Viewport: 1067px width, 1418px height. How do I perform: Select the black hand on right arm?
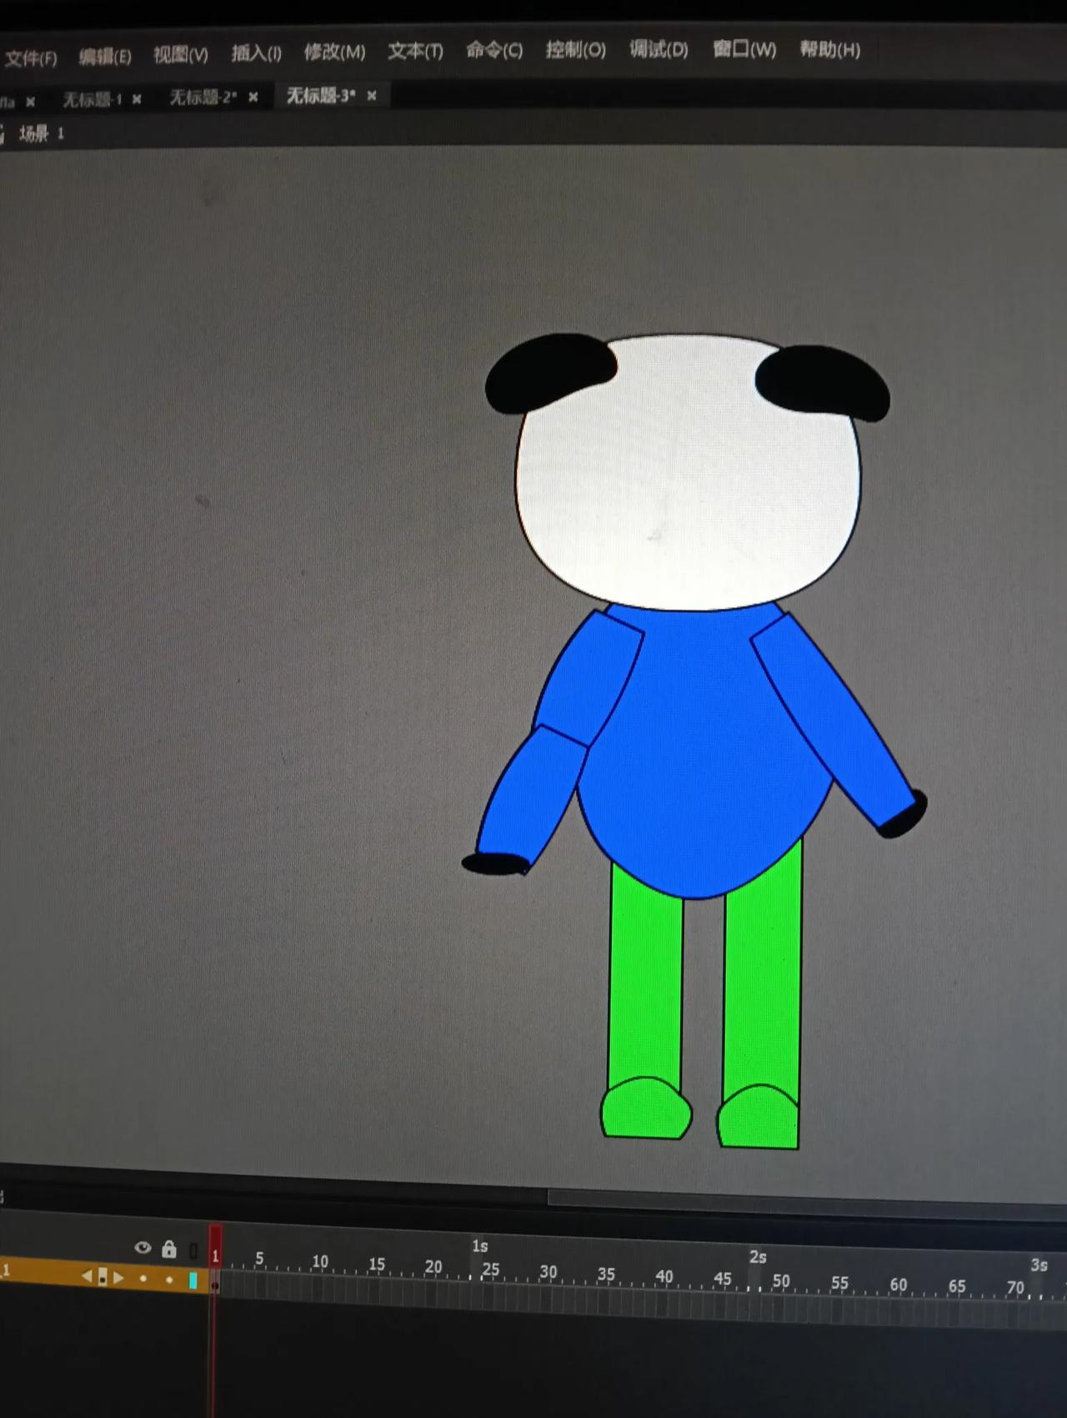(x=904, y=815)
